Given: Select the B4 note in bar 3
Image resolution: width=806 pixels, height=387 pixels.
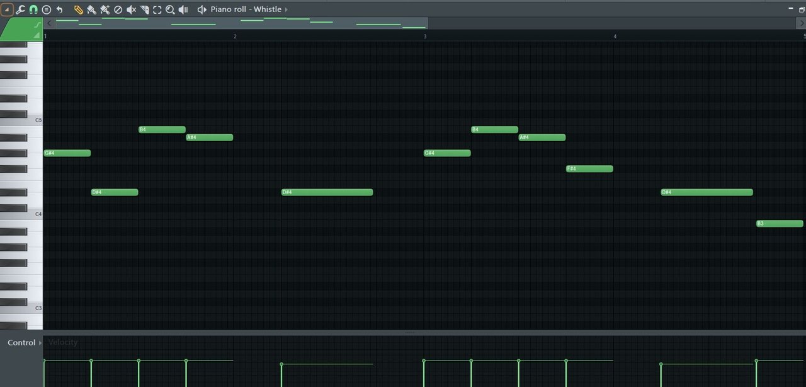Looking at the screenshot, I should click(495, 130).
